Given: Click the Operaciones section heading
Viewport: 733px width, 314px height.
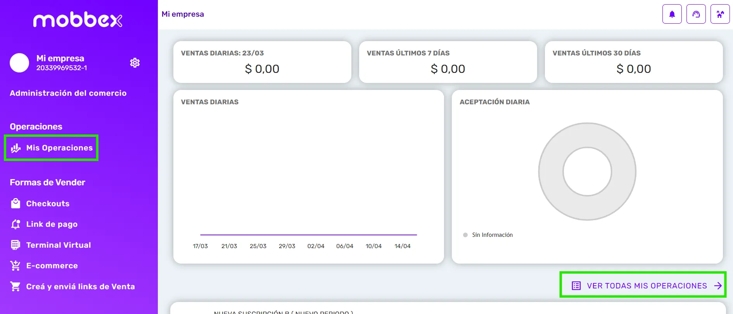Looking at the screenshot, I should tap(36, 127).
